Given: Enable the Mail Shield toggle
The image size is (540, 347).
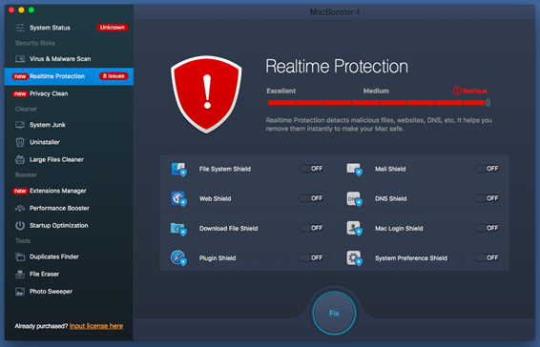Looking at the screenshot, I should [x=487, y=169].
